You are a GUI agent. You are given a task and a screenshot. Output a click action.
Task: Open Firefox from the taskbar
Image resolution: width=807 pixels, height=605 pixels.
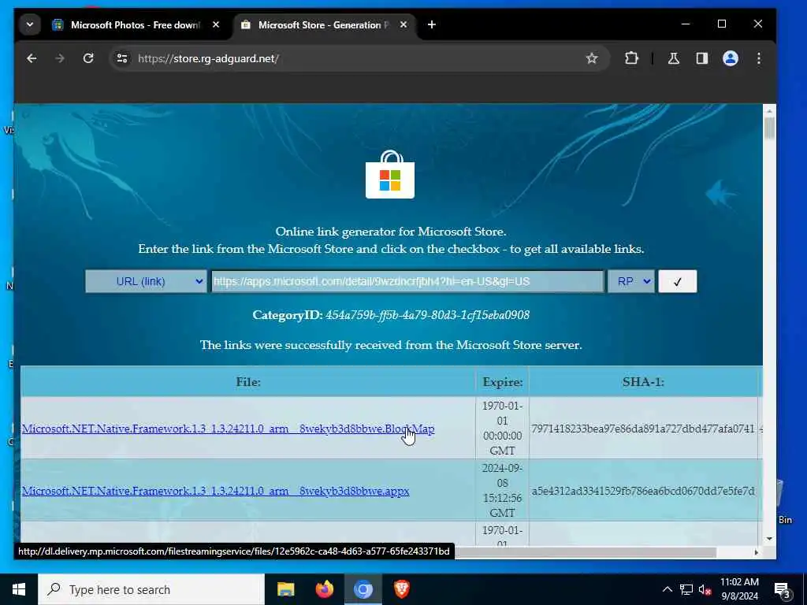tap(324, 589)
